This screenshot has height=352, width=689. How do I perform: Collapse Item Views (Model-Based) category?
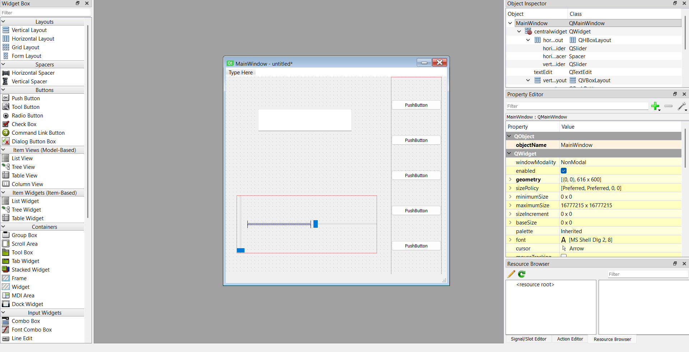coord(3,150)
